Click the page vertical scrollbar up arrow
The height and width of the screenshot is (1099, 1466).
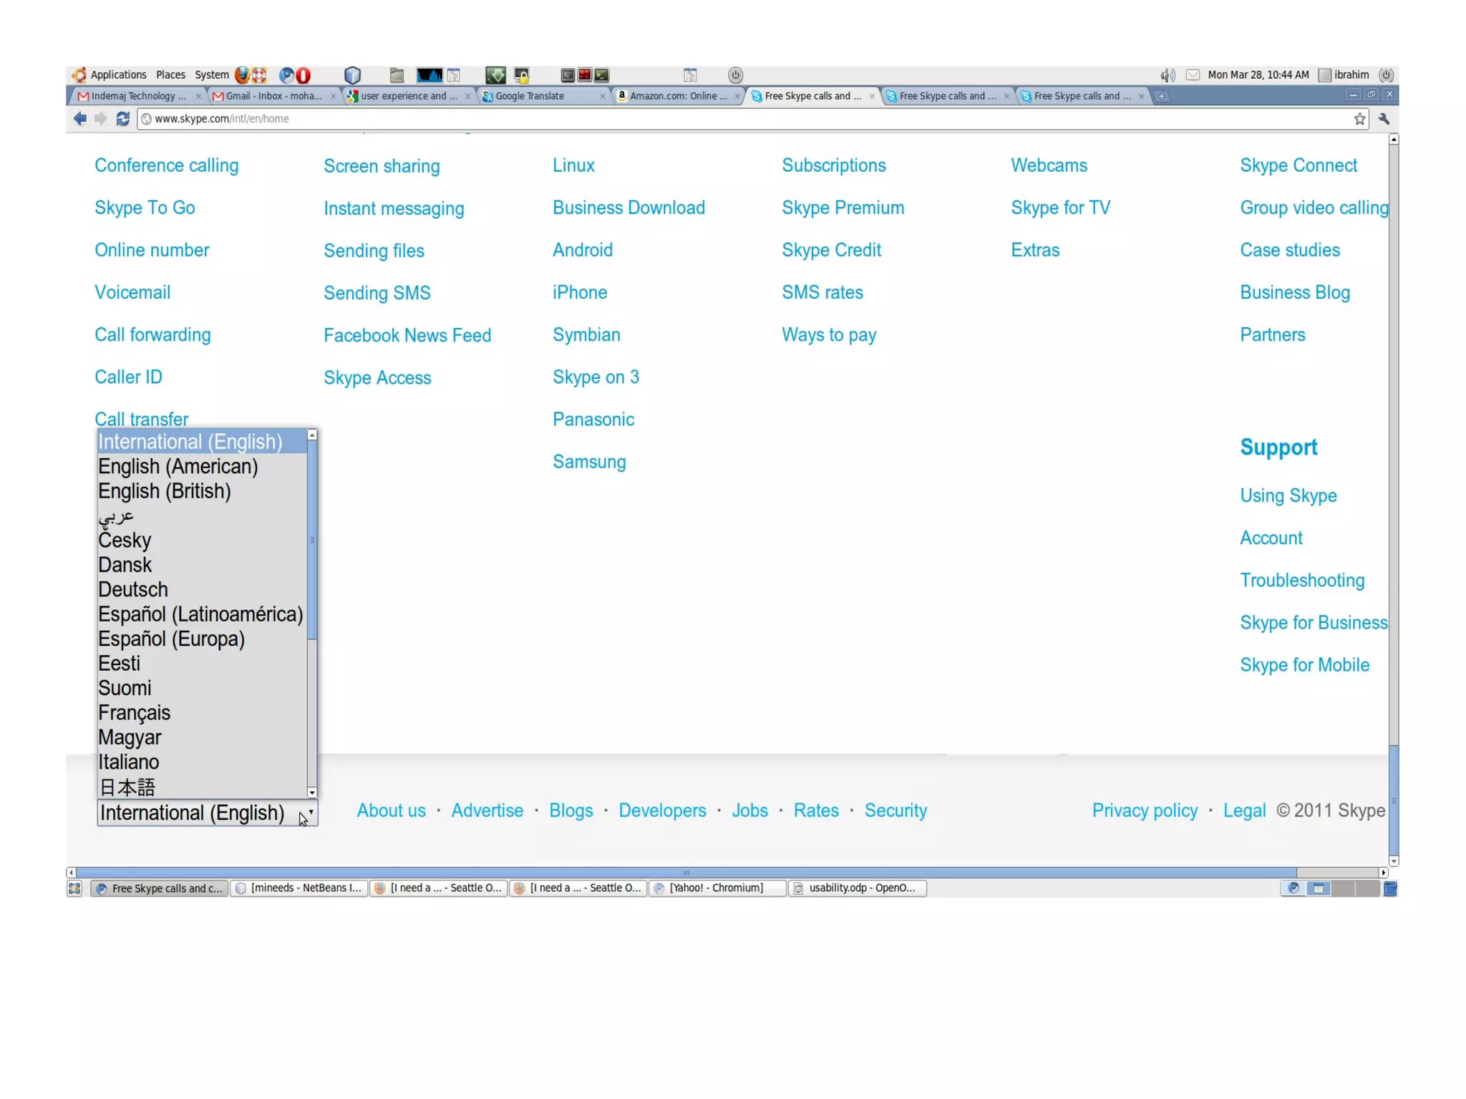(1393, 140)
